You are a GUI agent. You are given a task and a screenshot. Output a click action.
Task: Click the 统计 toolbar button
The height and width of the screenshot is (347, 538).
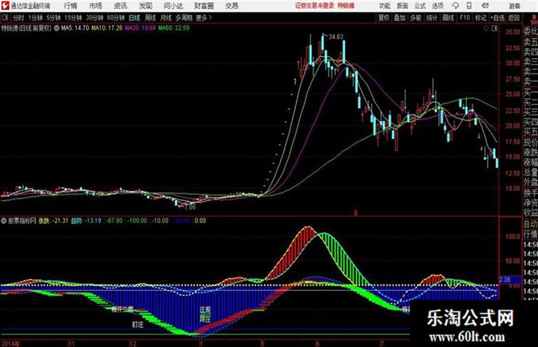(432, 18)
